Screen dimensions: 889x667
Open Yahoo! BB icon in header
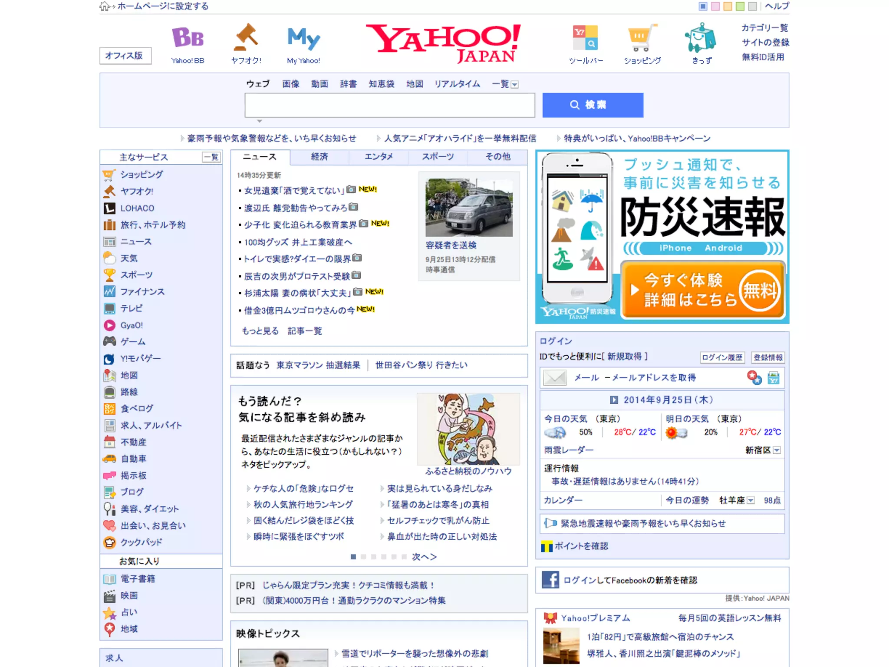coord(188,38)
